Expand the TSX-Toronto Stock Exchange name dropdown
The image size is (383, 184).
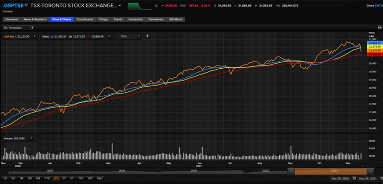120,5
